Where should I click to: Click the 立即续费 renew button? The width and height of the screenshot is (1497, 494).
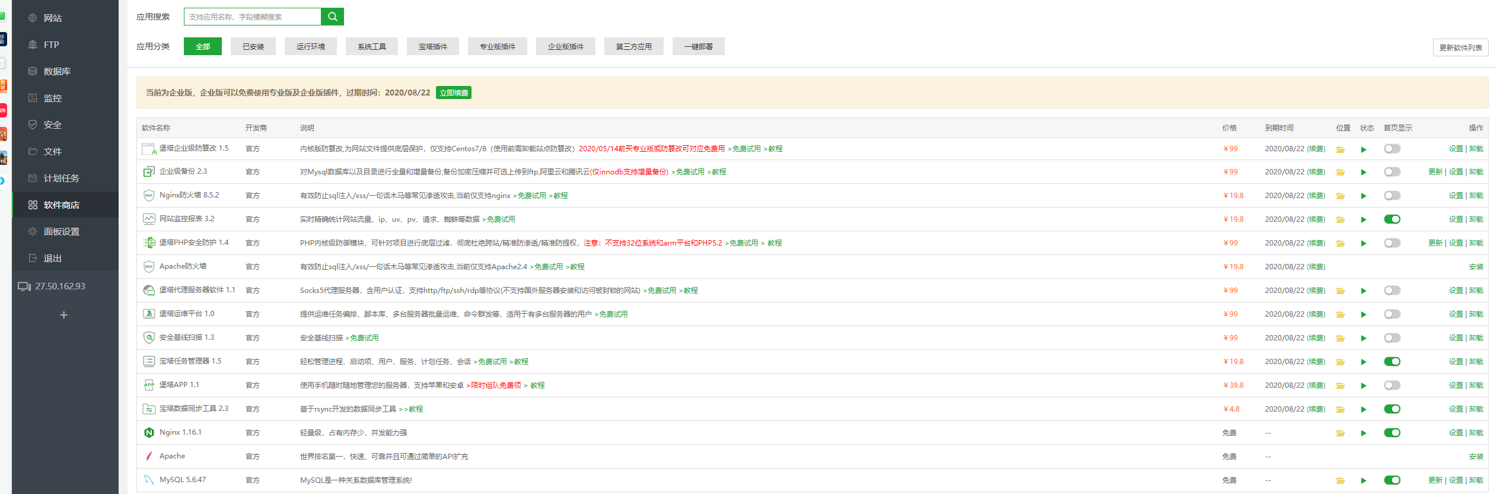pos(454,93)
